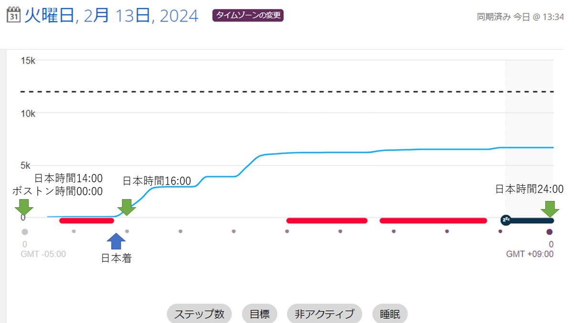Image resolution: width=574 pixels, height=323 pixels.
Task: Open the タイムゾーンの変更 button
Action: pyautogui.click(x=247, y=15)
